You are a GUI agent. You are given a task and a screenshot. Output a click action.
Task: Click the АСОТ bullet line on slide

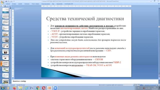coord(80,34)
